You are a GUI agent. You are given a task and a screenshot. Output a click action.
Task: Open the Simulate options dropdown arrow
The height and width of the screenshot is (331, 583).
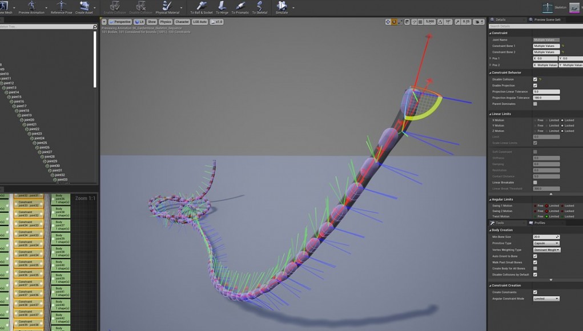(293, 7)
